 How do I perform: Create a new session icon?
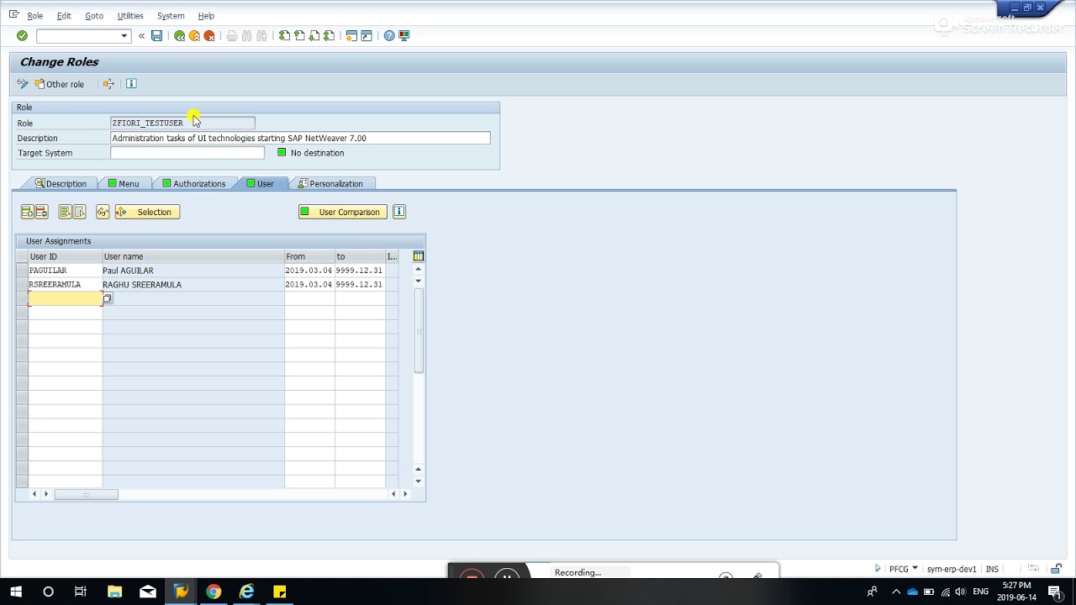351,35
